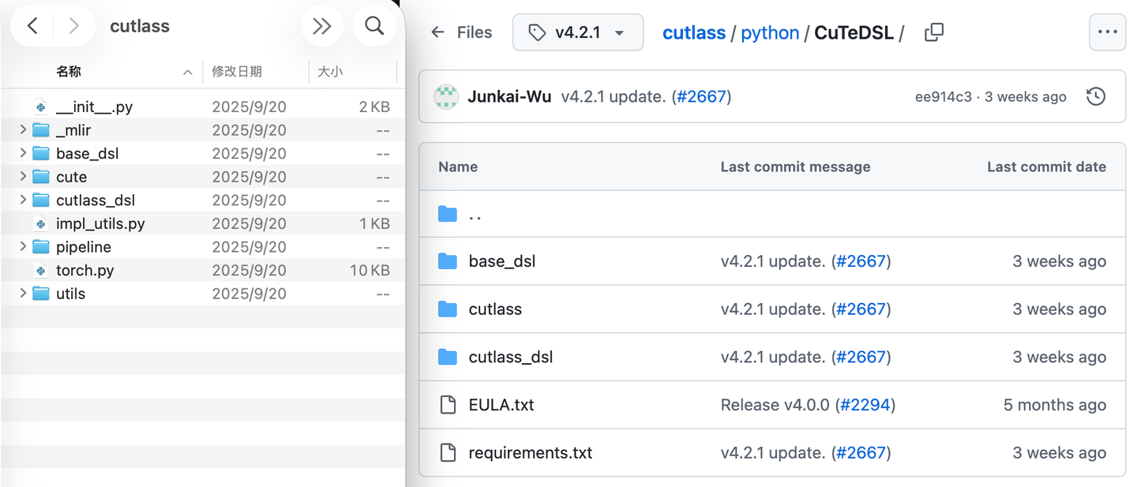This screenshot has height=487, width=1137.
Task: Sort by the 修改日期 column header
Action: coord(237,72)
